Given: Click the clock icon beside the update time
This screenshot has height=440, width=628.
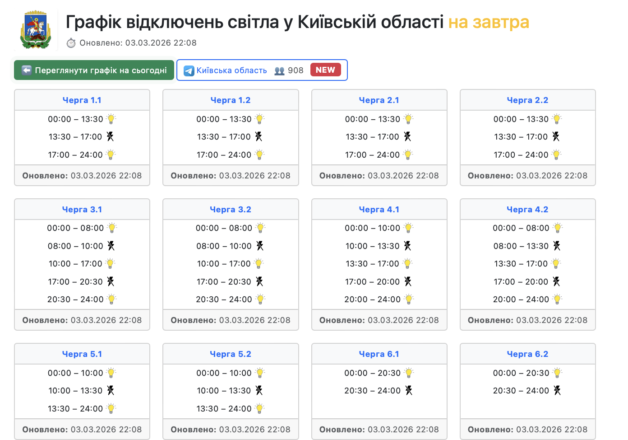Looking at the screenshot, I should click(x=71, y=43).
